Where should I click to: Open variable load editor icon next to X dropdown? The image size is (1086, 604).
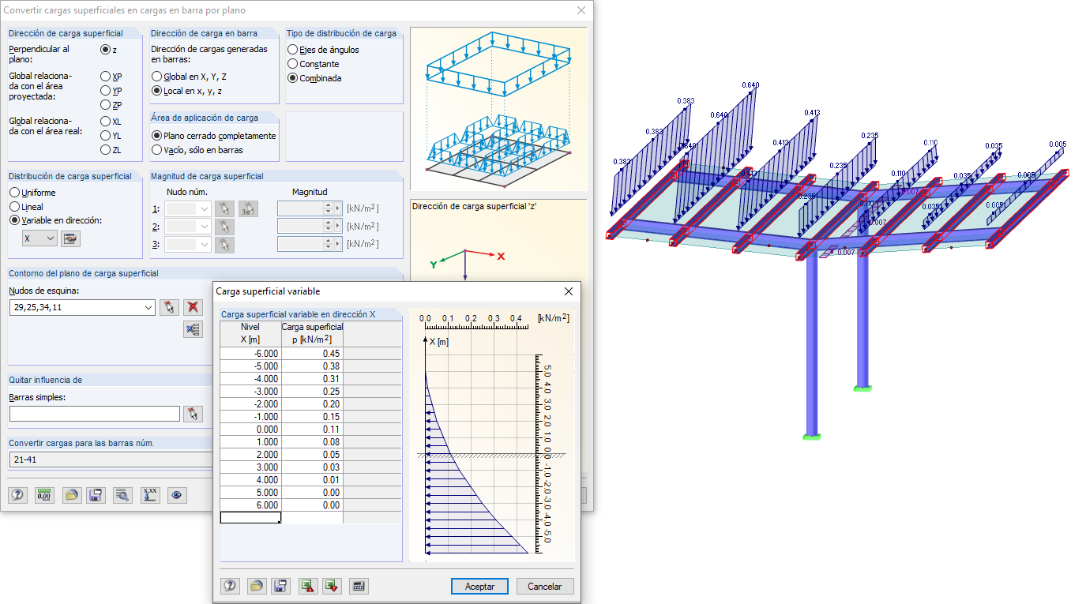71,238
